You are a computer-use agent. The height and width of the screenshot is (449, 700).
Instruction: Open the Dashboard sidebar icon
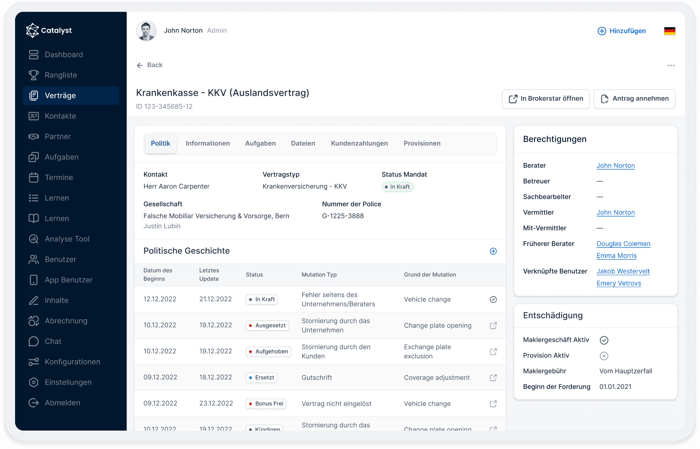tap(33, 55)
